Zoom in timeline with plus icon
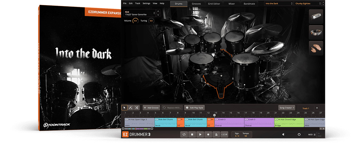 (x=323, y=129)
